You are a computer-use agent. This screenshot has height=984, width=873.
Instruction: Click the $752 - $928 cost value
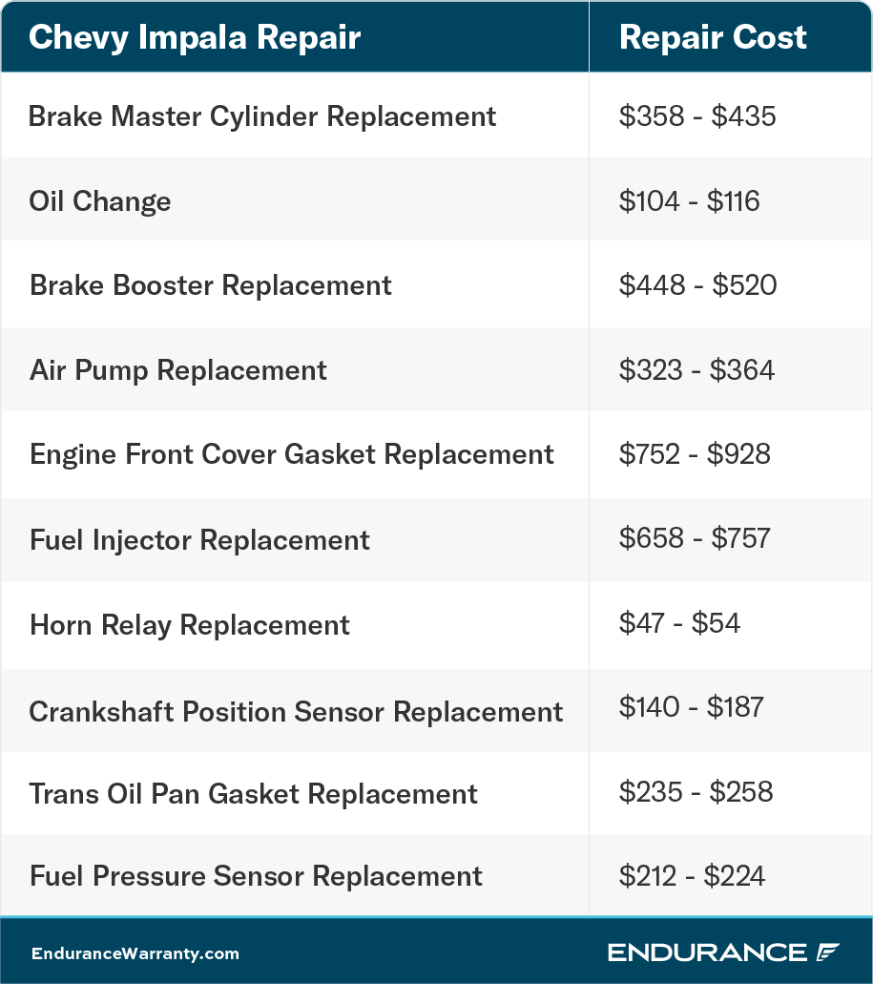pyautogui.click(x=695, y=453)
